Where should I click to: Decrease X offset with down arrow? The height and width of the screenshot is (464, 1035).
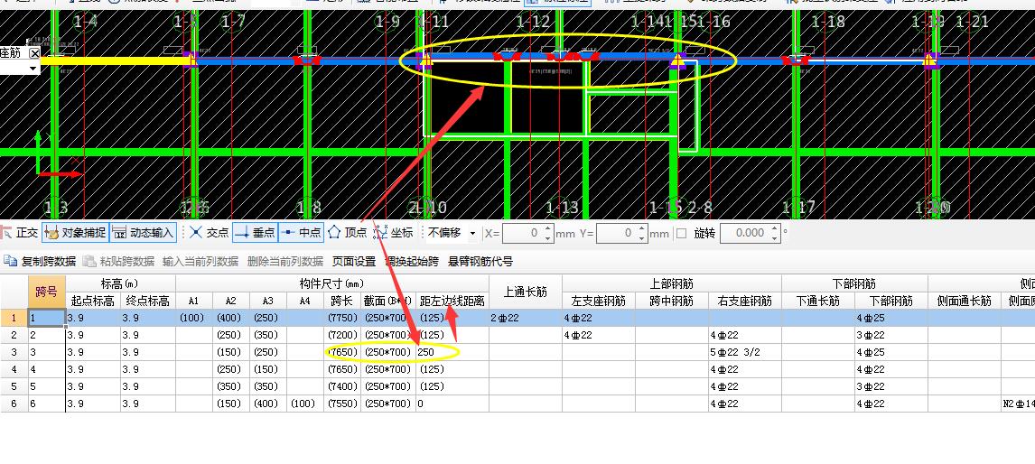point(548,237)
